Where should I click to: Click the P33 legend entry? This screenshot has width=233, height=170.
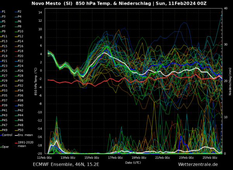[3, 90]
